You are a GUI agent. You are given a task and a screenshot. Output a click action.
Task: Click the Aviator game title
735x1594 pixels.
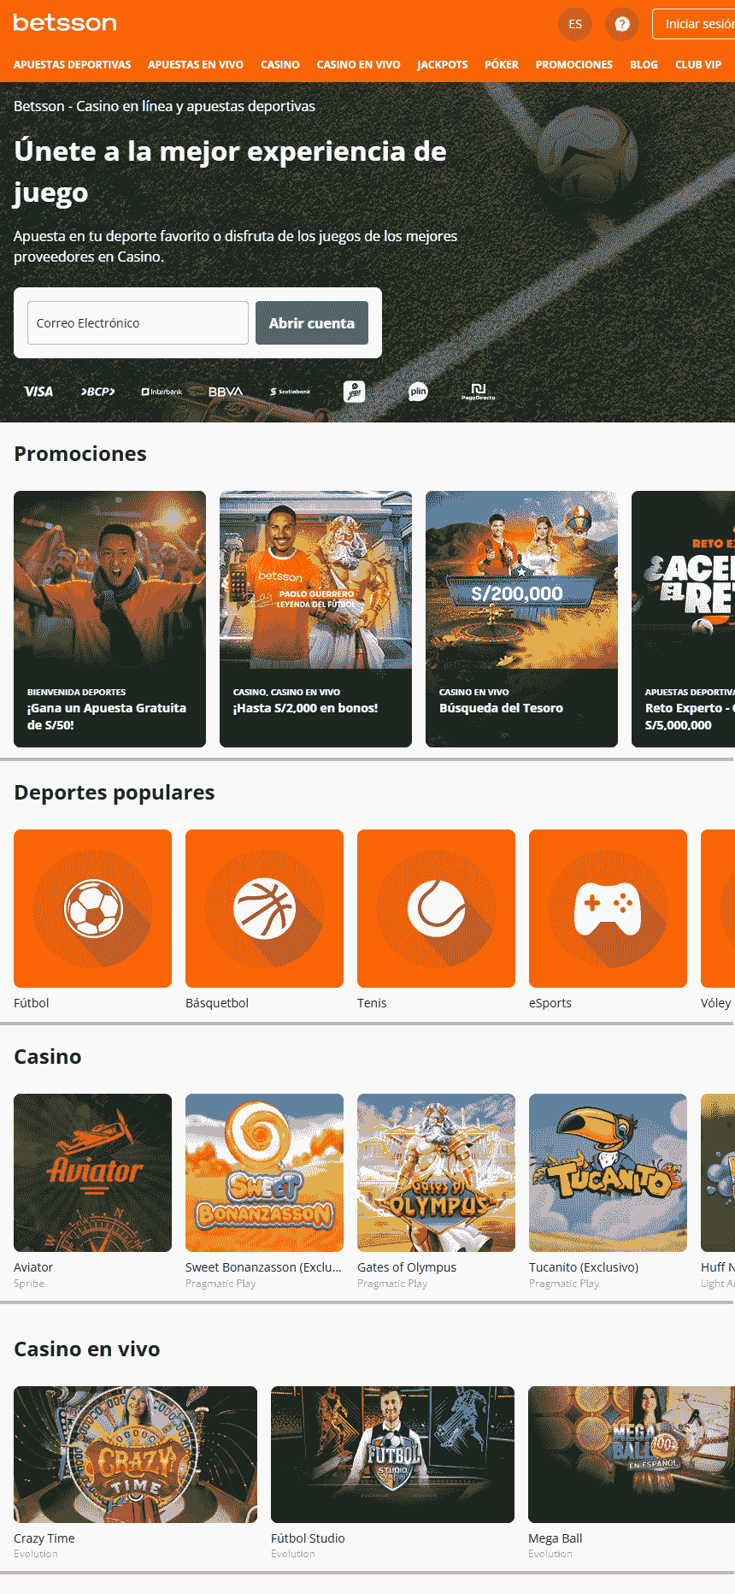coord(33,1267)
